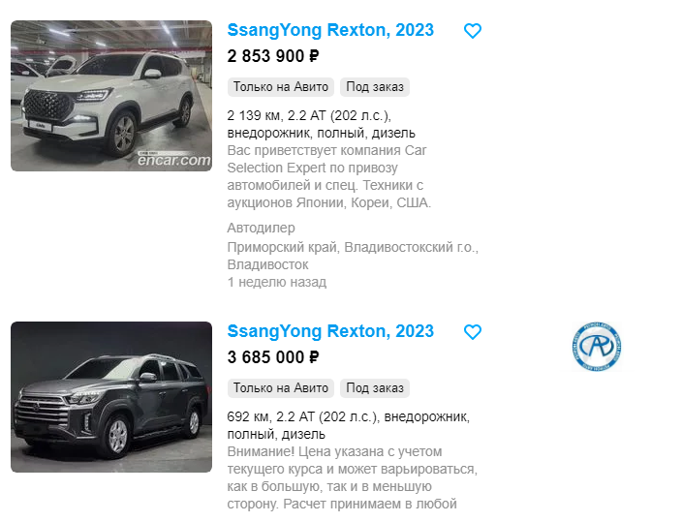This screenshot has width=682, height=522.
Task: Click the Автодилер seller label
Action: pyautogui.click(x=261, y=228)
